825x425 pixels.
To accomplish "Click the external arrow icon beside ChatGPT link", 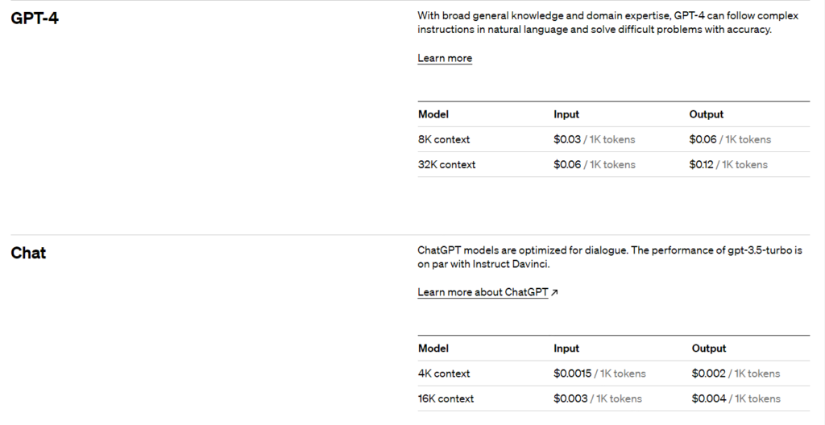I will (x=554, y=292).
